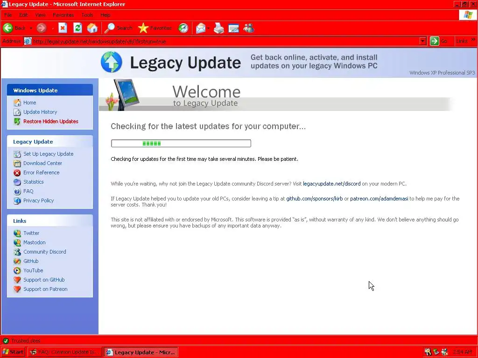Click the Print printer icon

tap(218, 28)
